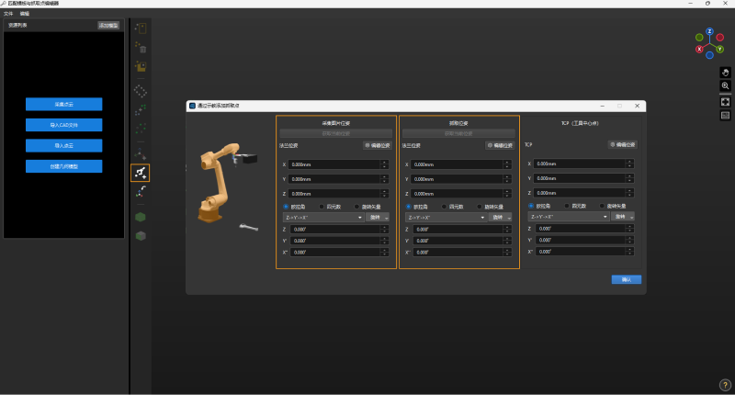Click the gray cube icon in toolbar
Image resolution: width=735 pixels, height=395 pixels.
coord(141,236)
